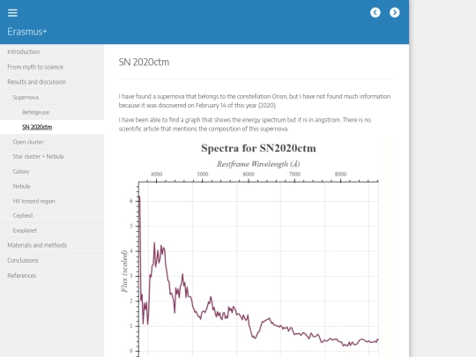This screenshot has width=476, height=357.
Task: Select the SN 2020ctm entry
Action: point(52,127)
